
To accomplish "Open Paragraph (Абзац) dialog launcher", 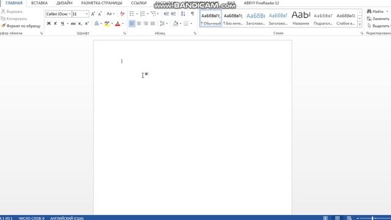I will coord(195,33).
